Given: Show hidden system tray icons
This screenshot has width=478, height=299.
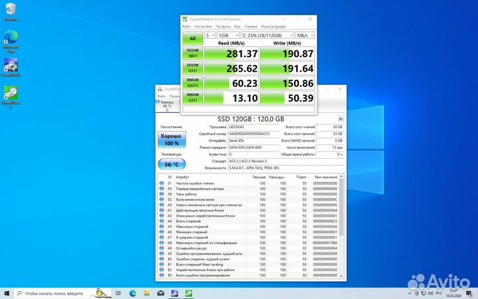Looking at the screenshot, I should [410, 293].
